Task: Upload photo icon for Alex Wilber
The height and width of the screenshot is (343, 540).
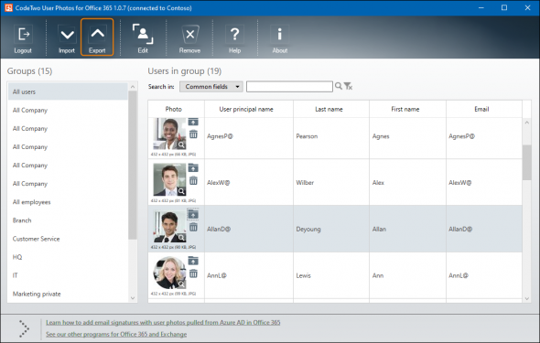Action: 193,168
